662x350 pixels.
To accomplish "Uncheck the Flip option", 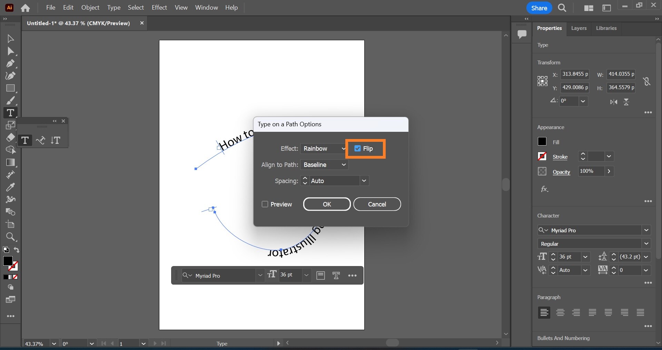I will [357, 149].
